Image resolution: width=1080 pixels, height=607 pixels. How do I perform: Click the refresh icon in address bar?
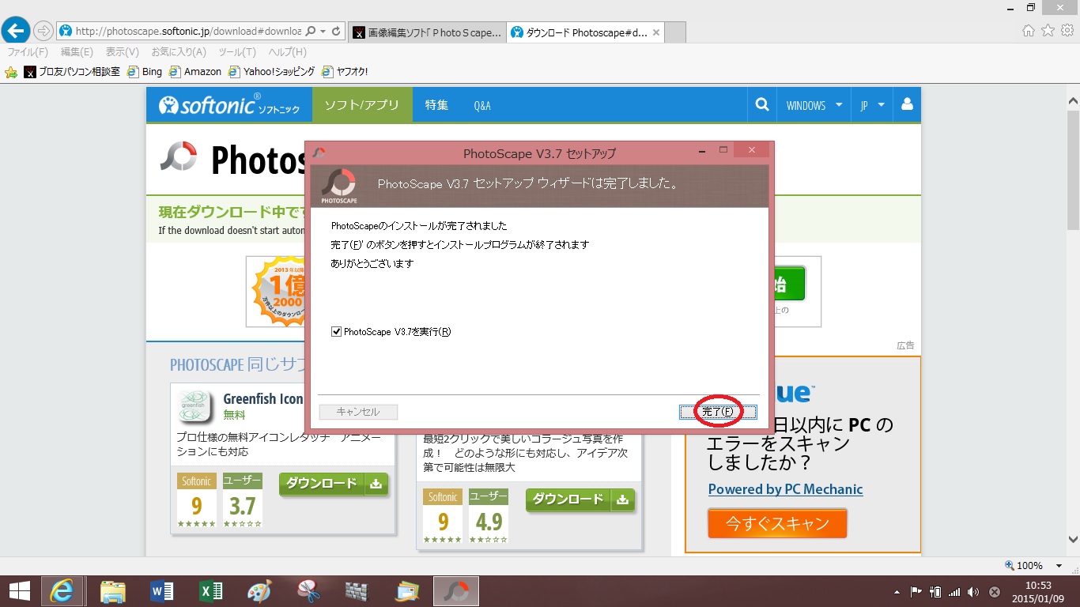coord(336,31)
